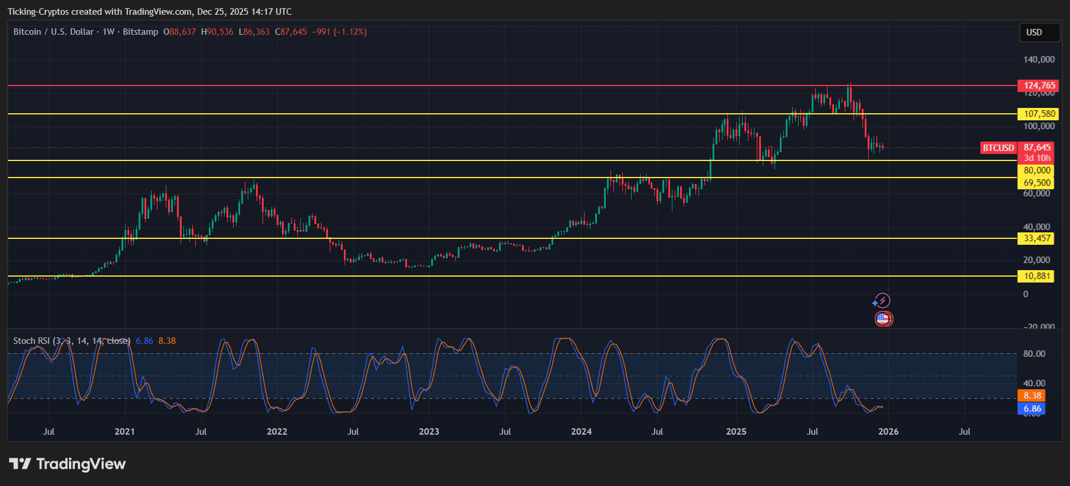Viewport: 1070px width, 486px height.
Task: Click the yellow 10,881 level label
Action: pos(1036,276)
